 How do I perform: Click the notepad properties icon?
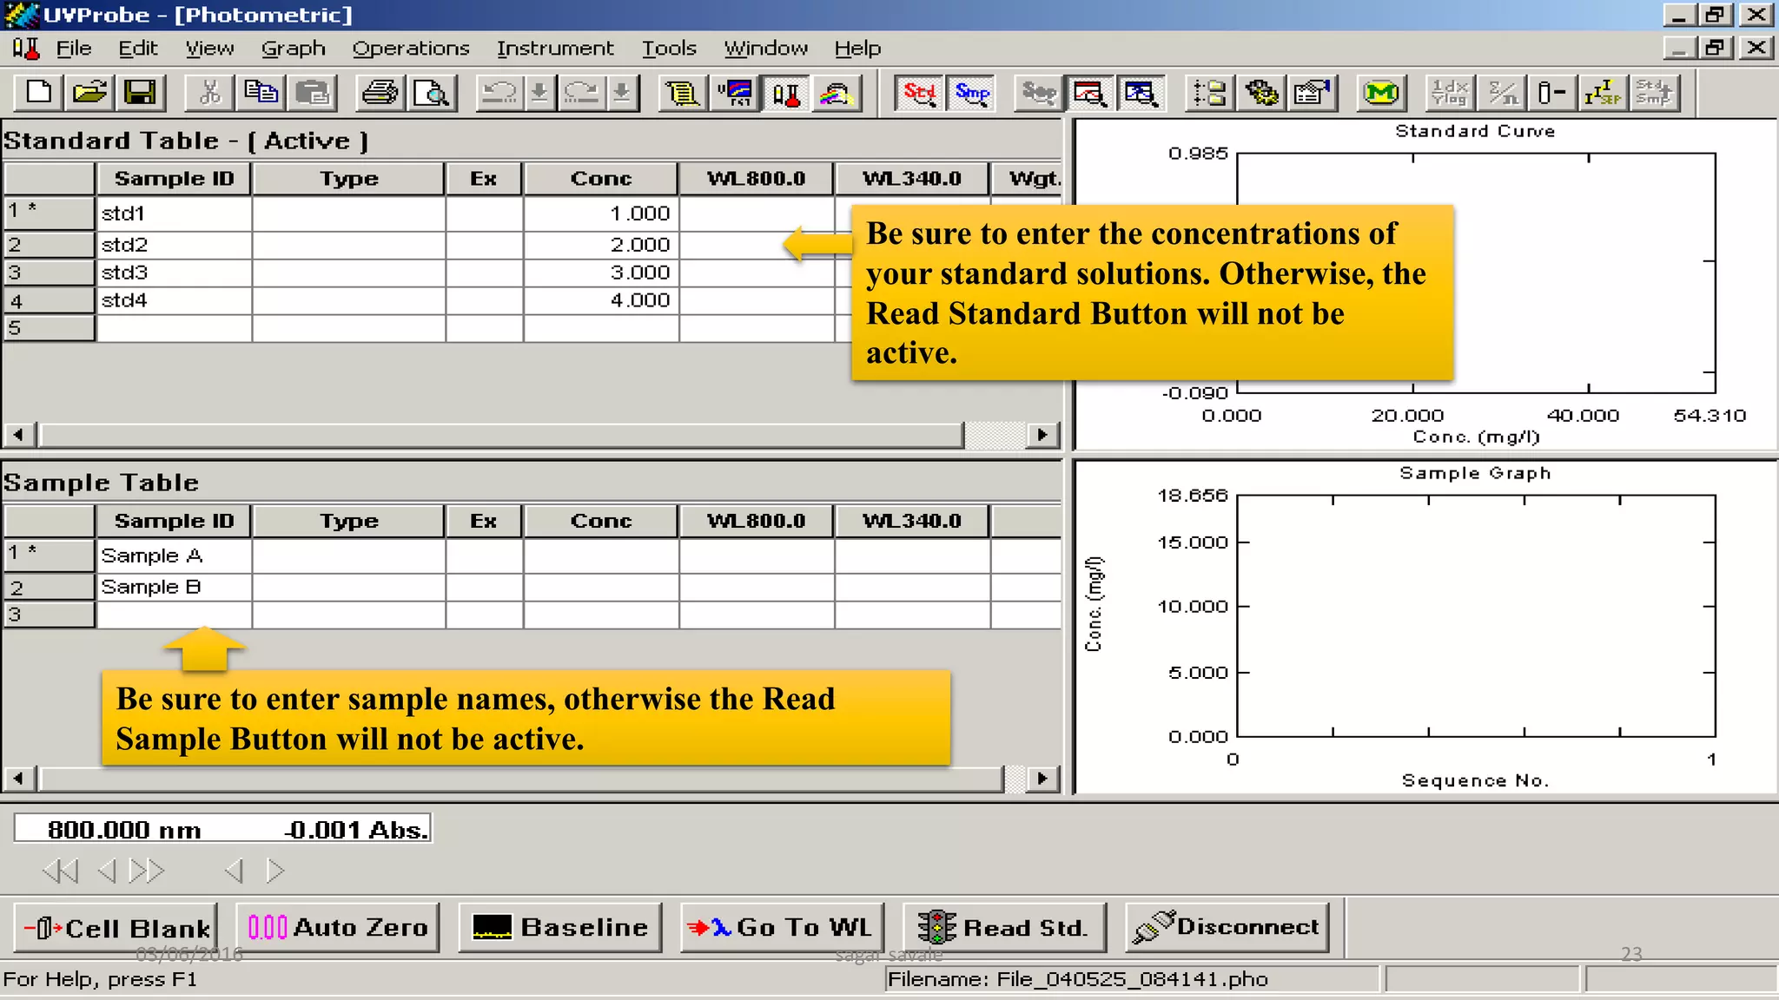(1313, 93)
